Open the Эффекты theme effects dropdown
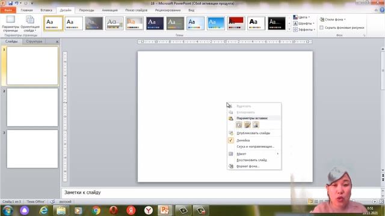The width and height of the screenshot is (385, 216). coord(304,29)
